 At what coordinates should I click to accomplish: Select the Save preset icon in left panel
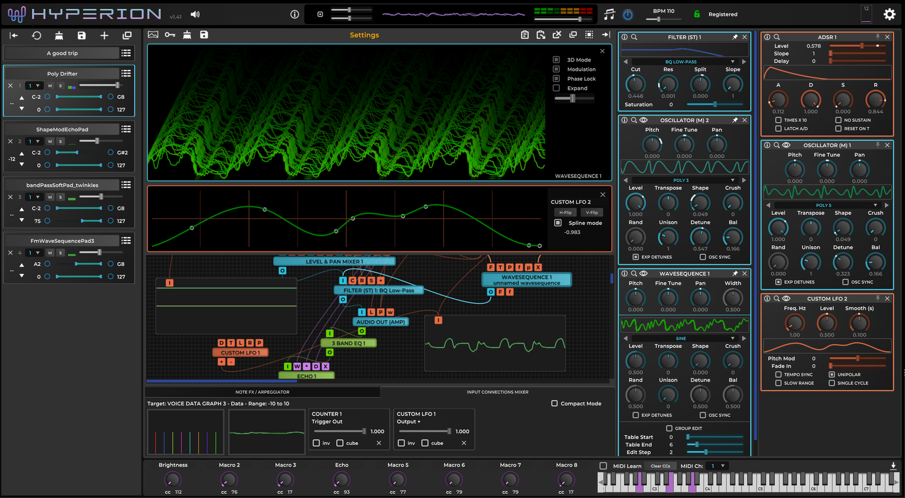point(81,35)
